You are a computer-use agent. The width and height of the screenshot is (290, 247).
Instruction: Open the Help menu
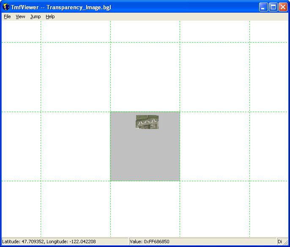[x=50, y=17]
